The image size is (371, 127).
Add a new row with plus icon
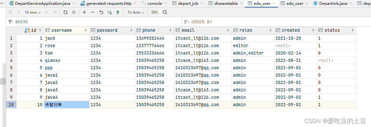point(84,12)
